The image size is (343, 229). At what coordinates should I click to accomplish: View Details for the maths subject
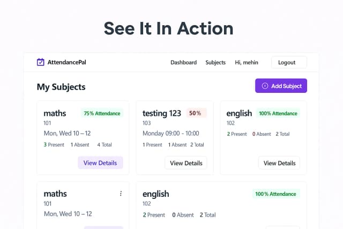[100, 162]
